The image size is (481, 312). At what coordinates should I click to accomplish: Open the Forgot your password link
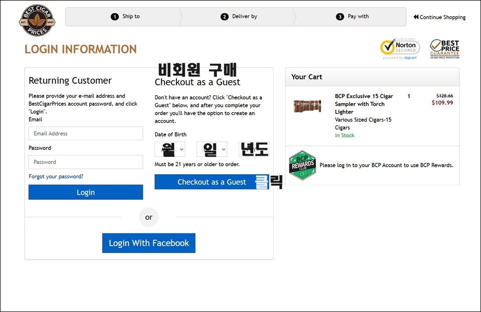pos(56,177)
